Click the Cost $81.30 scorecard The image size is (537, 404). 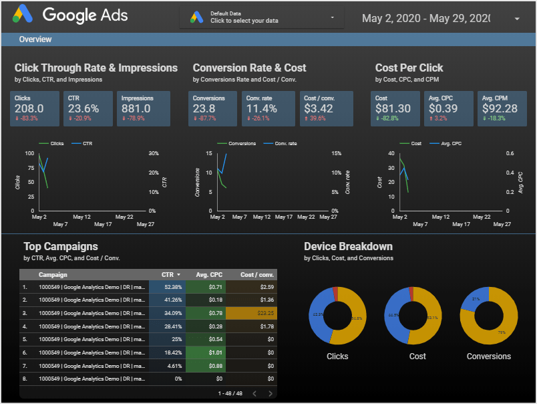(x=395, y=108)
